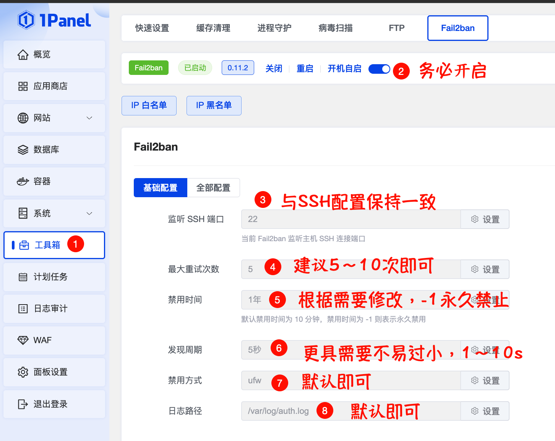
Task: Open 面板设置 menu item
Action: pos(54,372)
